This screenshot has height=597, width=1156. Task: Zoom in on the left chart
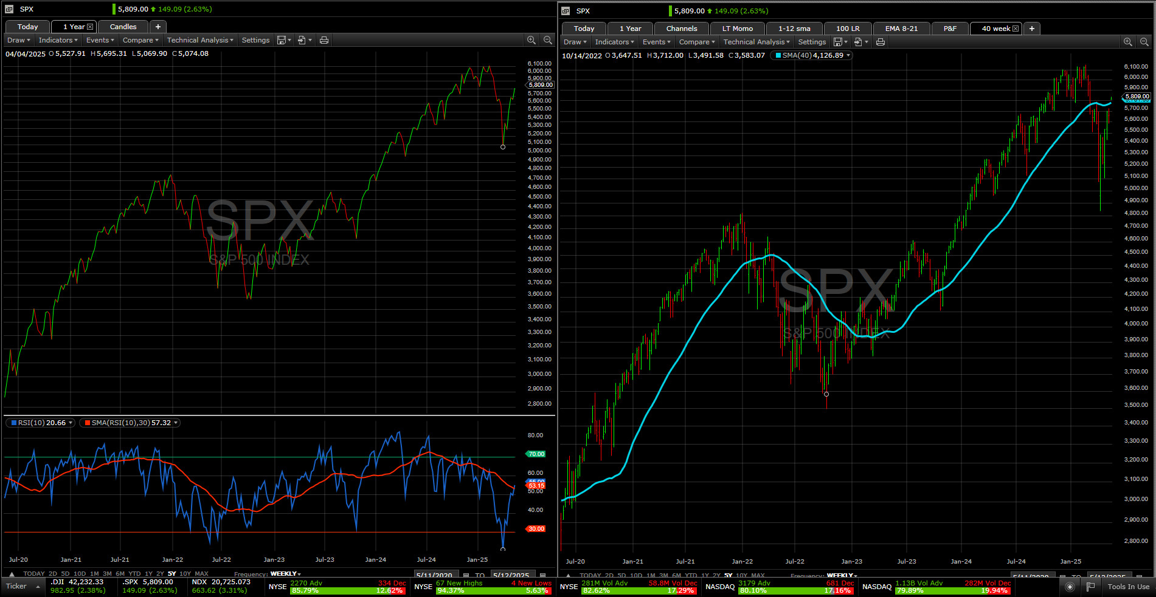531,40
